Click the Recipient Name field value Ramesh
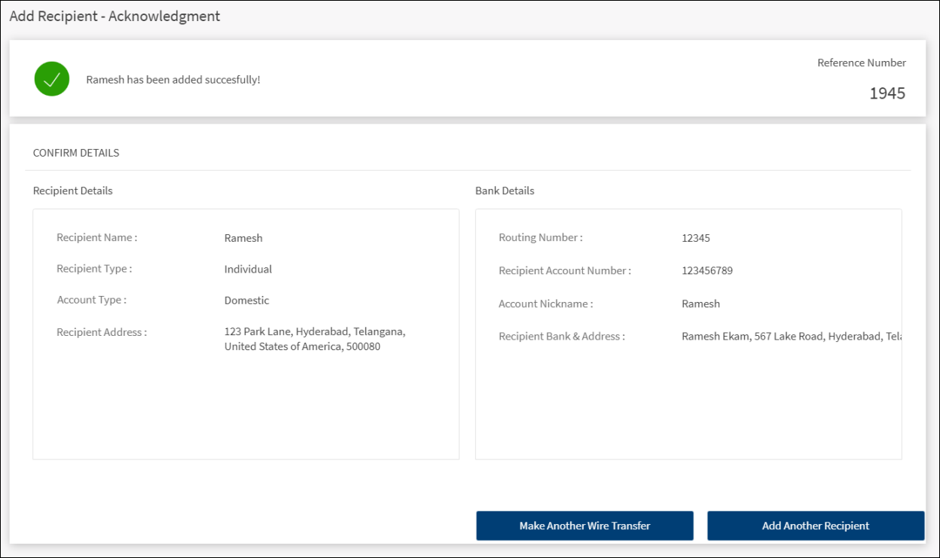This screenshot has height=558, width=940. coord(243,239)
